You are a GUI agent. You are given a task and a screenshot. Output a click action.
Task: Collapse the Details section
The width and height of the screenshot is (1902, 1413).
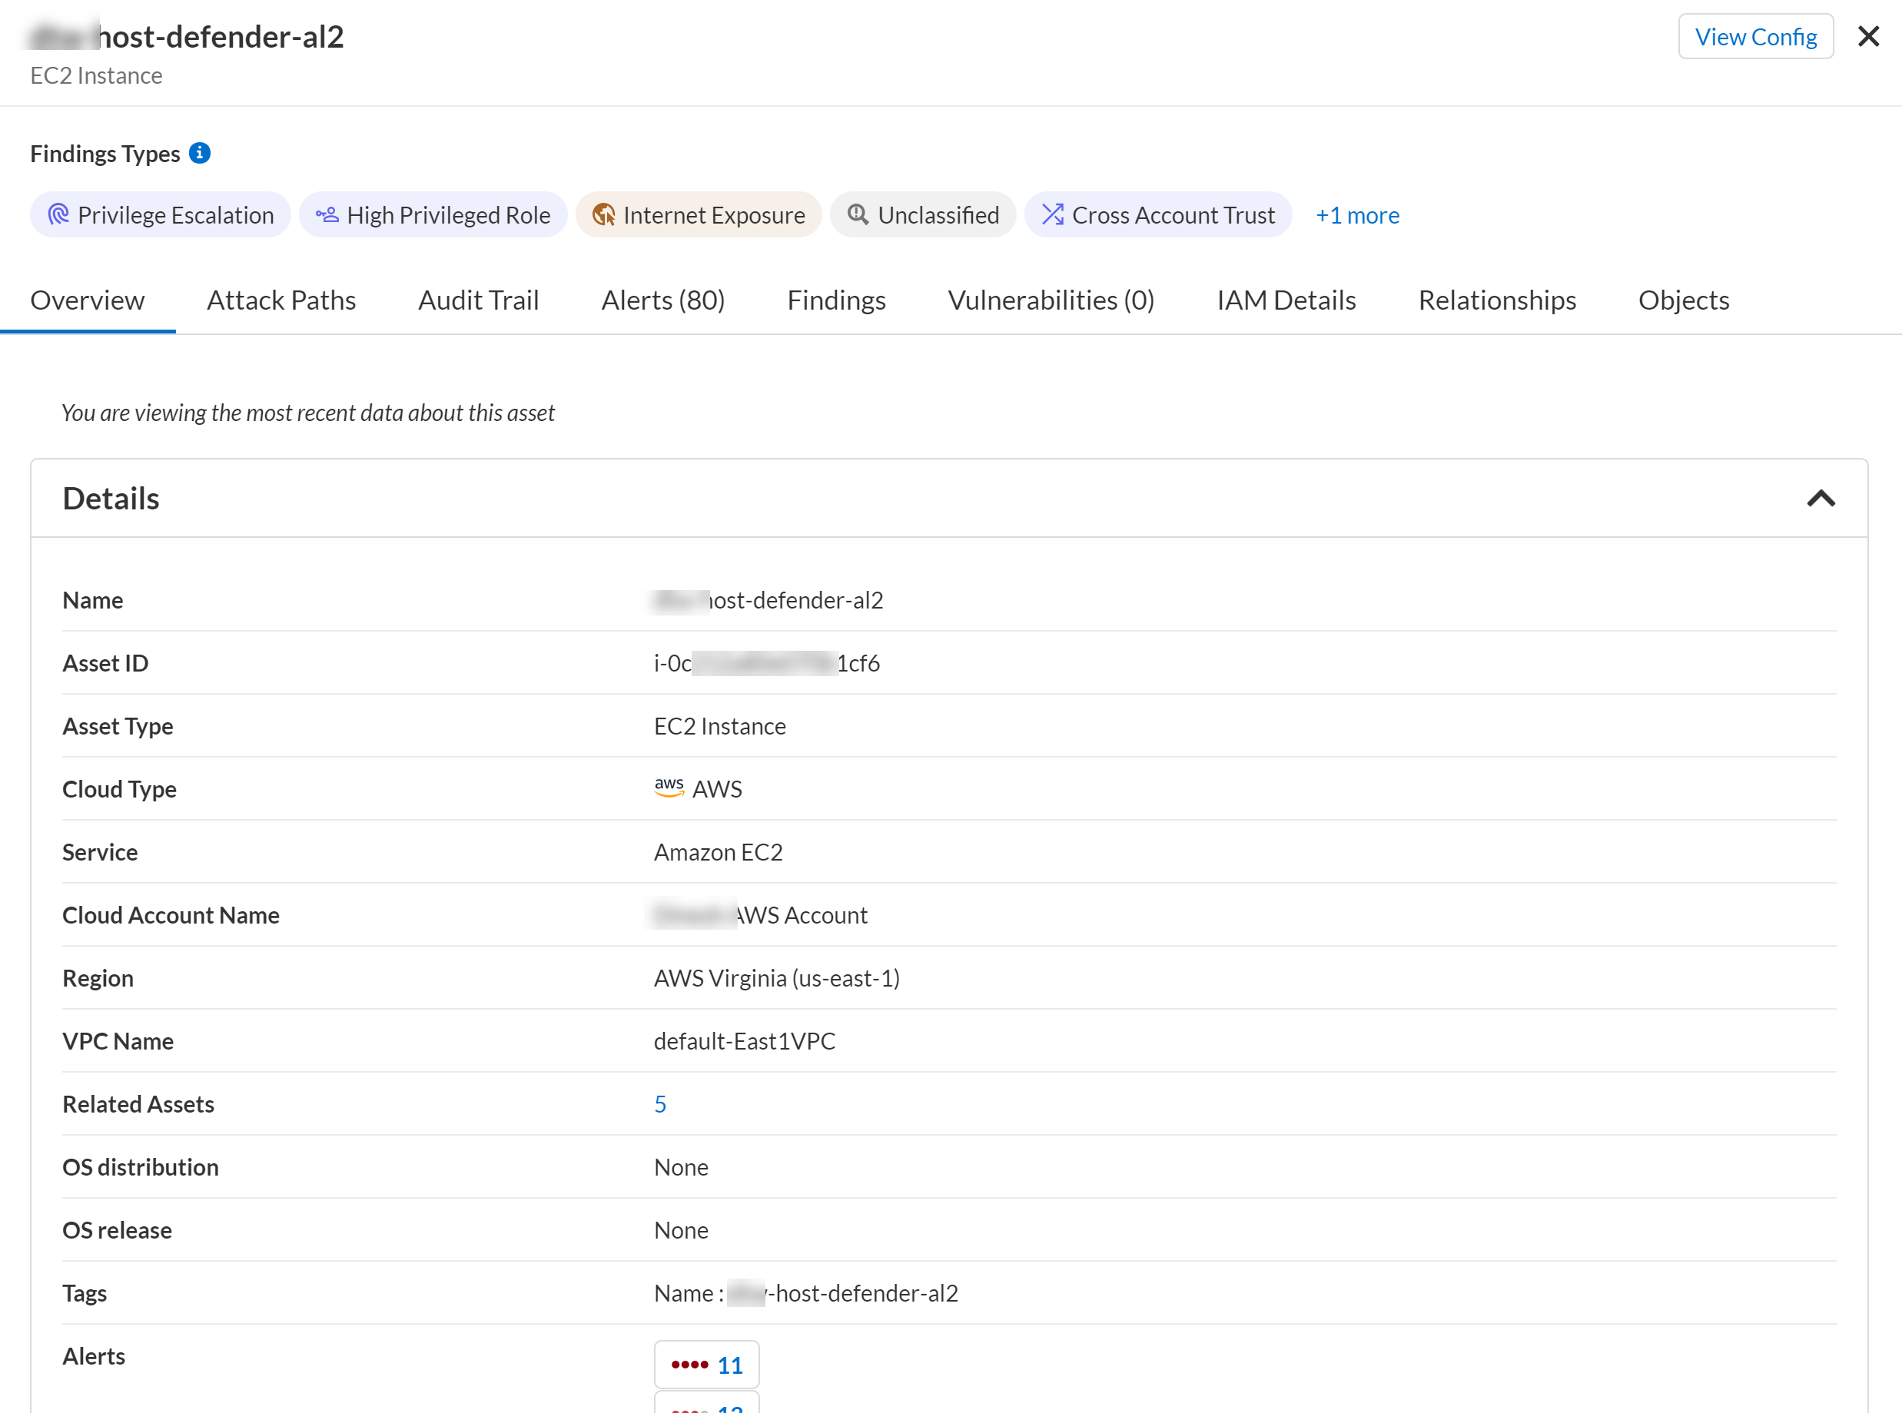point(1821,499)
